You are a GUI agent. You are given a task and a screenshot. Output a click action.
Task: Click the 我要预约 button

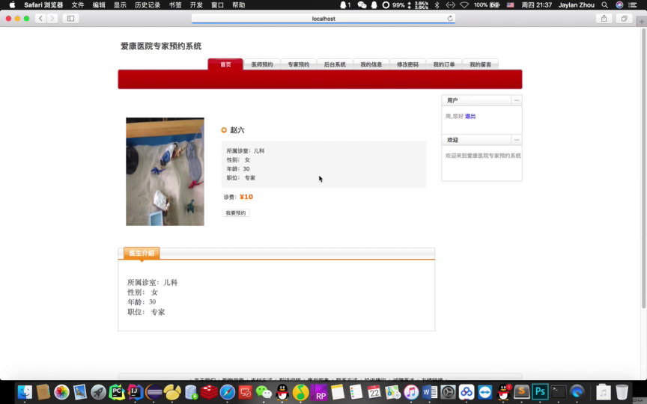click(236, 213)
